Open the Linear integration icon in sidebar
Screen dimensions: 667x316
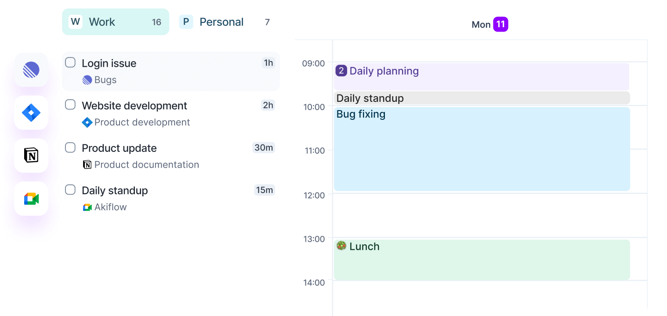pyautogui.click(x=31, y=70)
